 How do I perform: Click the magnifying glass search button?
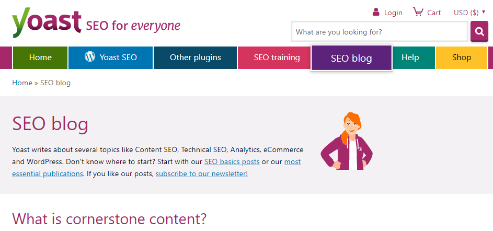pos(479,31)
